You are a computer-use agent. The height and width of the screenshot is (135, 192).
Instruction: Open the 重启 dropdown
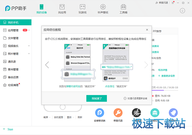[70, 117]
